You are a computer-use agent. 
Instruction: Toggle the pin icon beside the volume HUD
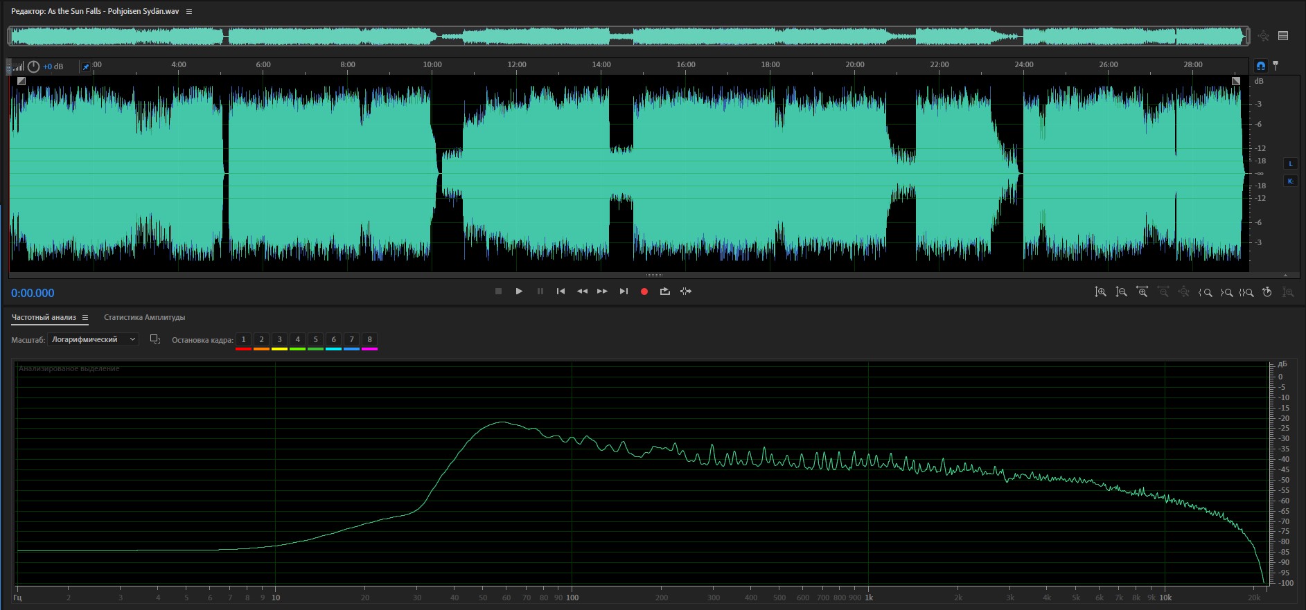coord(86,66)
